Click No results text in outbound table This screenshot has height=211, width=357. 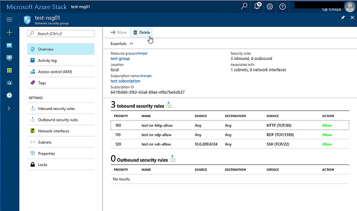pos(121,179)
